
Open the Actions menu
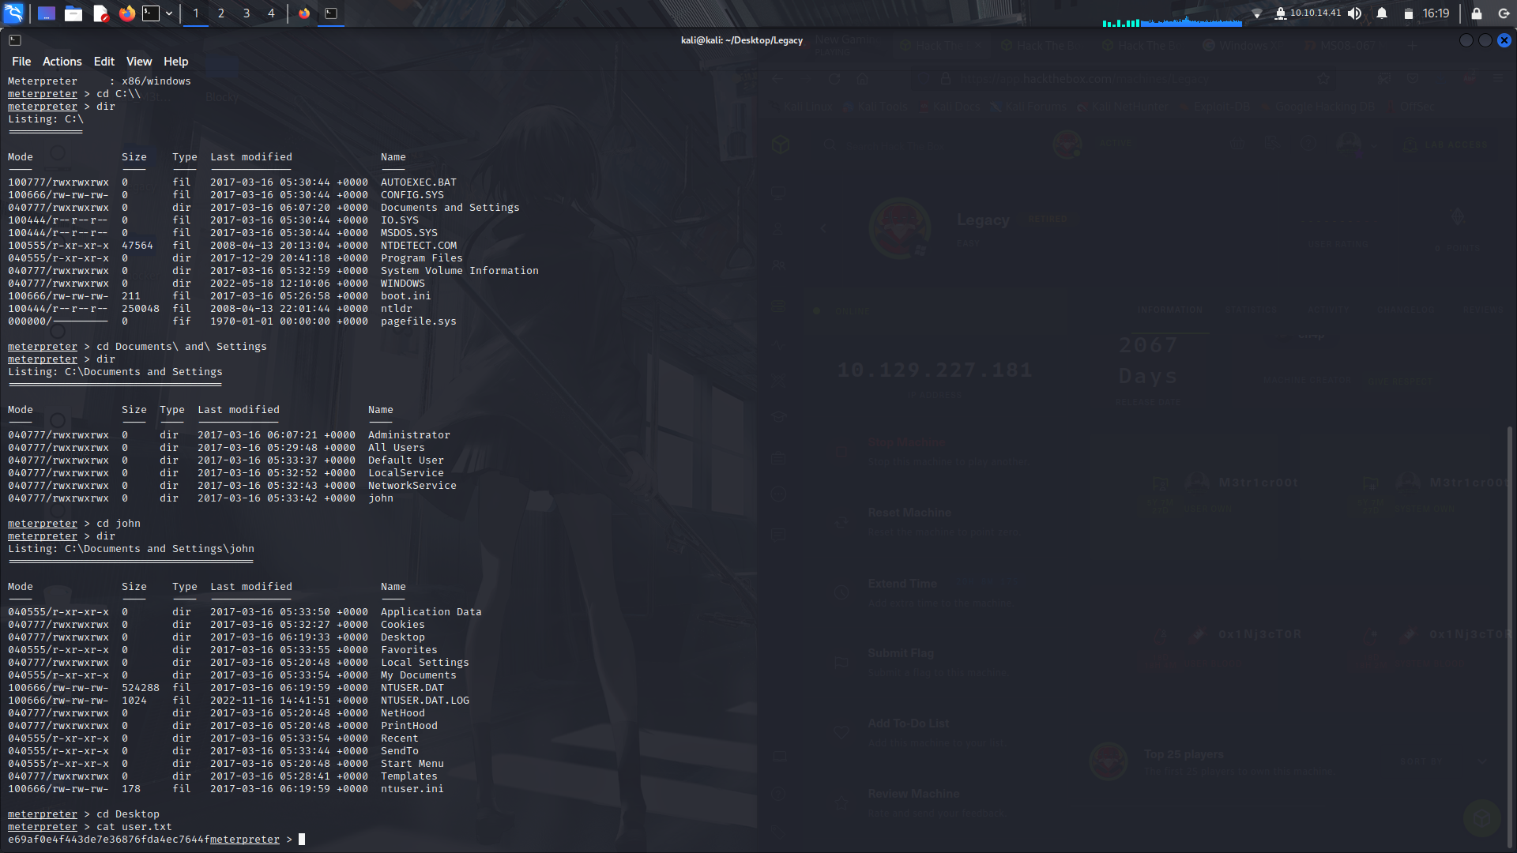point(62,61)
